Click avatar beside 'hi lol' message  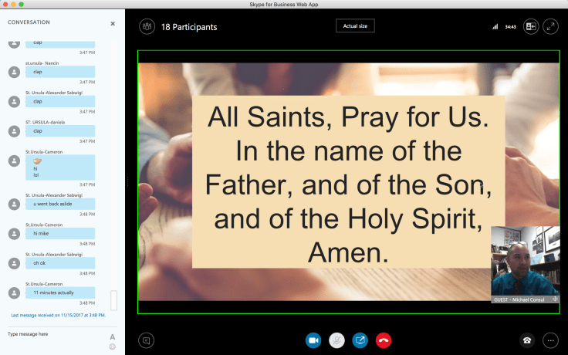pos(14,161)
